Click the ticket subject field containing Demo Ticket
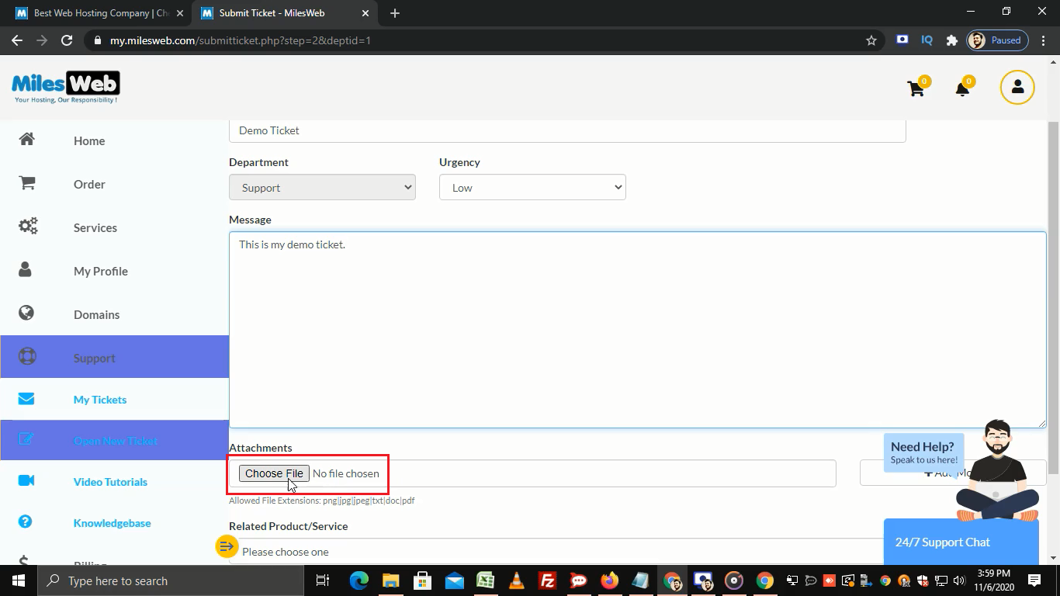This screenshot has width=1060, height=596. [566, 130]
